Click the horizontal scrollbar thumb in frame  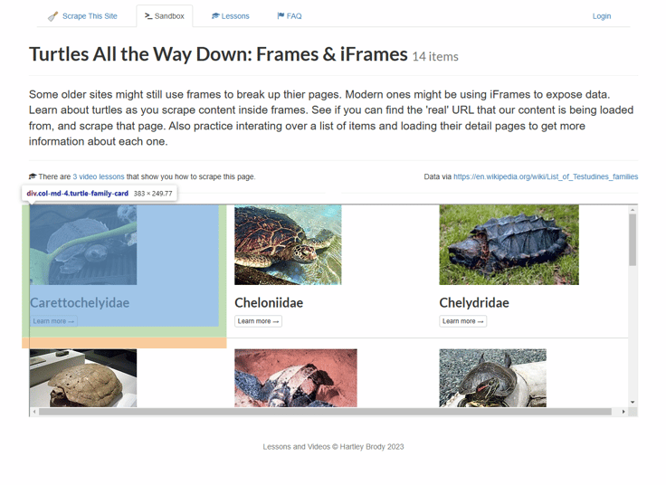tap(326, 412)
